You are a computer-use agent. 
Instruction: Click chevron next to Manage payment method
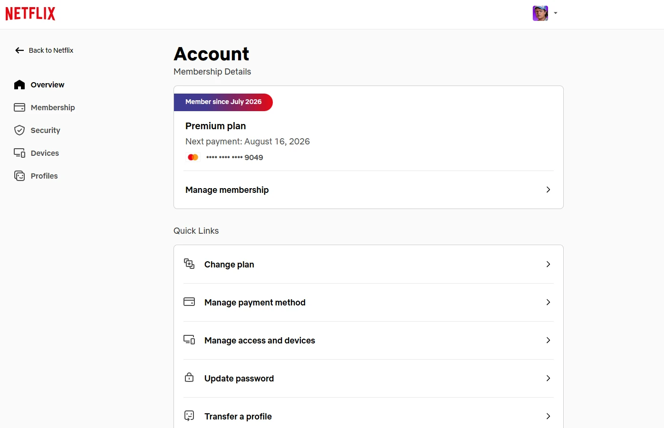[x=548, y=302]
